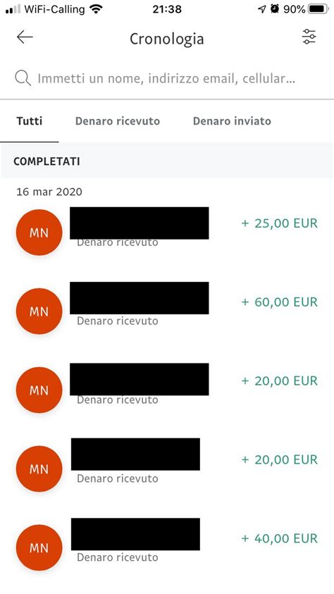Switch to the Denaro inviato tab
334x594 pixels.
[x=232, y=121]
